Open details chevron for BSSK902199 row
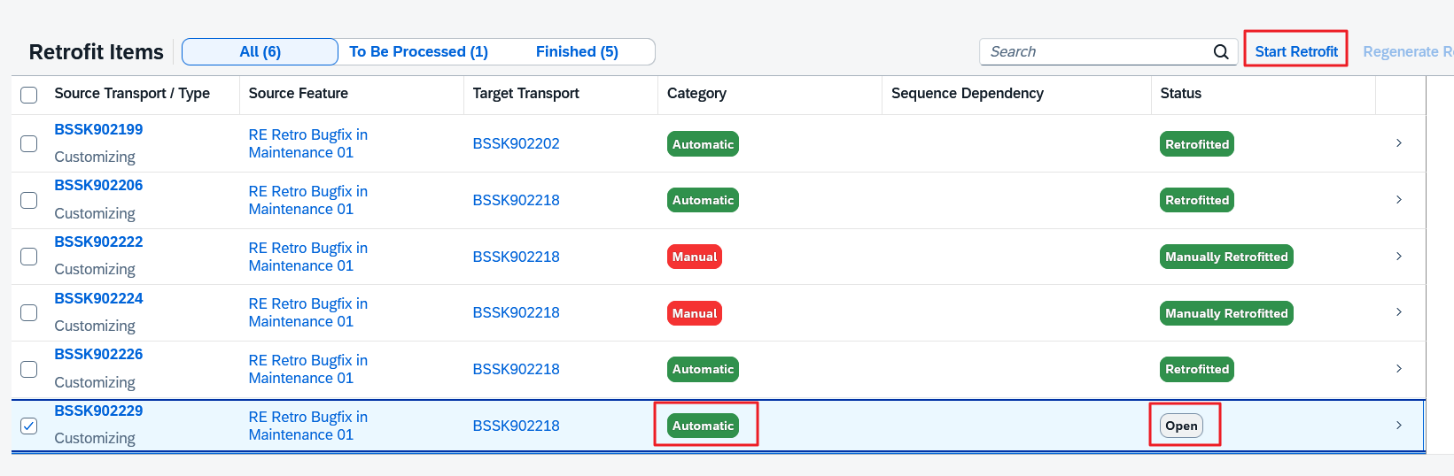The image size is (1454, 476). click(1398, 143)
